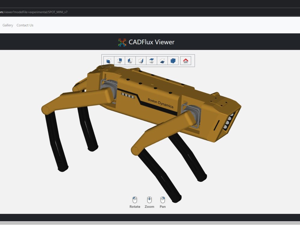Click the Zoom mouse icon
The width and height of the screenshot is (300, 225).
point(149,200)
